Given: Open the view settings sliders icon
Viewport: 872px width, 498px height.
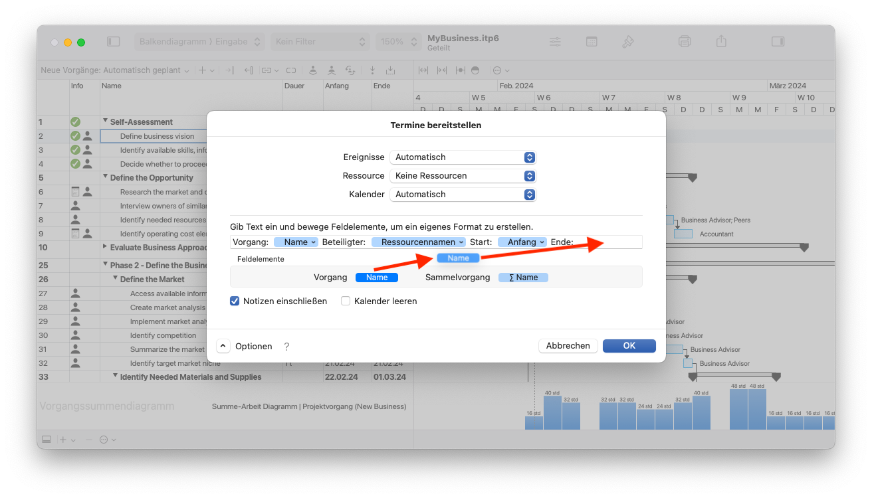Looking at the screenshot, I should (555, 41).
